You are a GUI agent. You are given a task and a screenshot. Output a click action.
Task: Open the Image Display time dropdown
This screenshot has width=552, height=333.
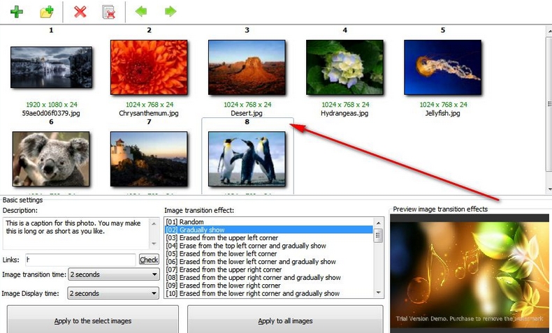point(113,294)
